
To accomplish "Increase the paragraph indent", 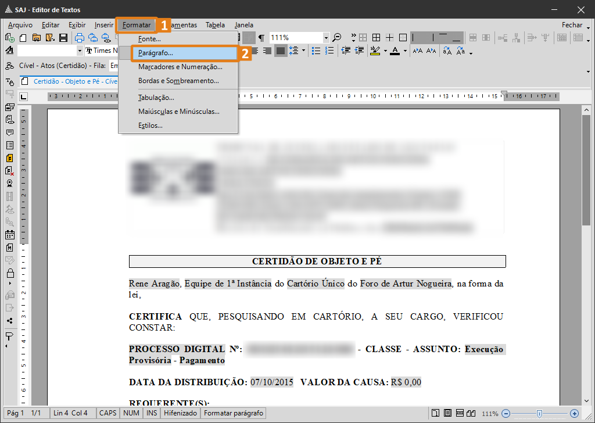I will point(359,51).
